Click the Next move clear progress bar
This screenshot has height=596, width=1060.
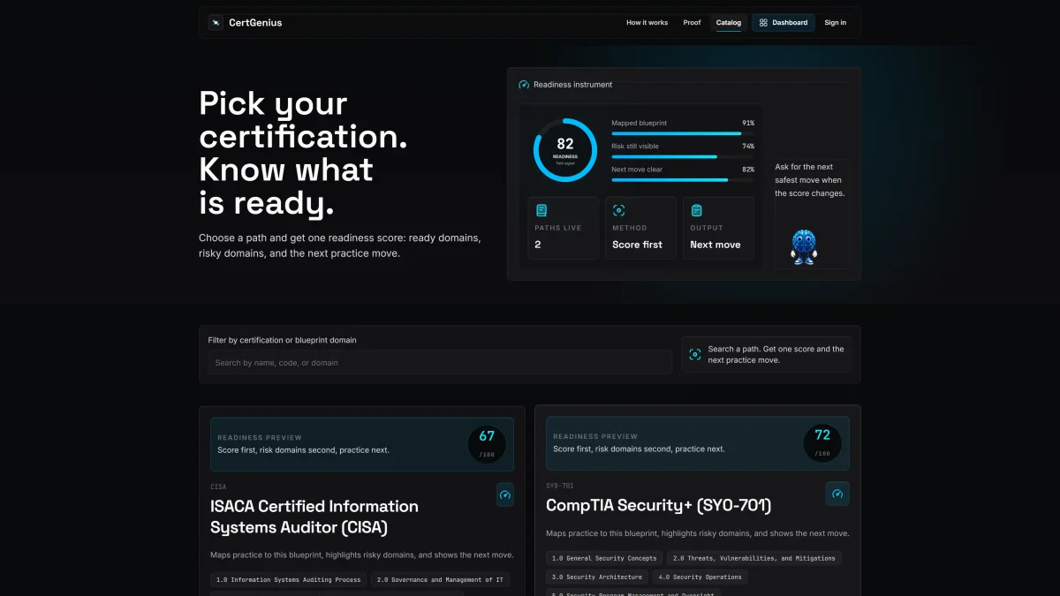pos(683,179)
